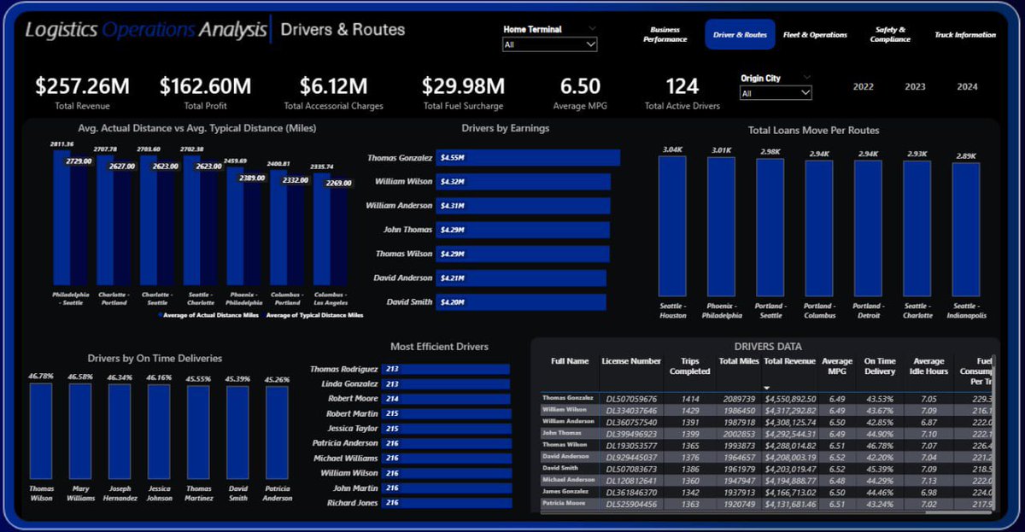Sort table by Total Revenue column header
The image size is (1025, 532).
[789, 361]
